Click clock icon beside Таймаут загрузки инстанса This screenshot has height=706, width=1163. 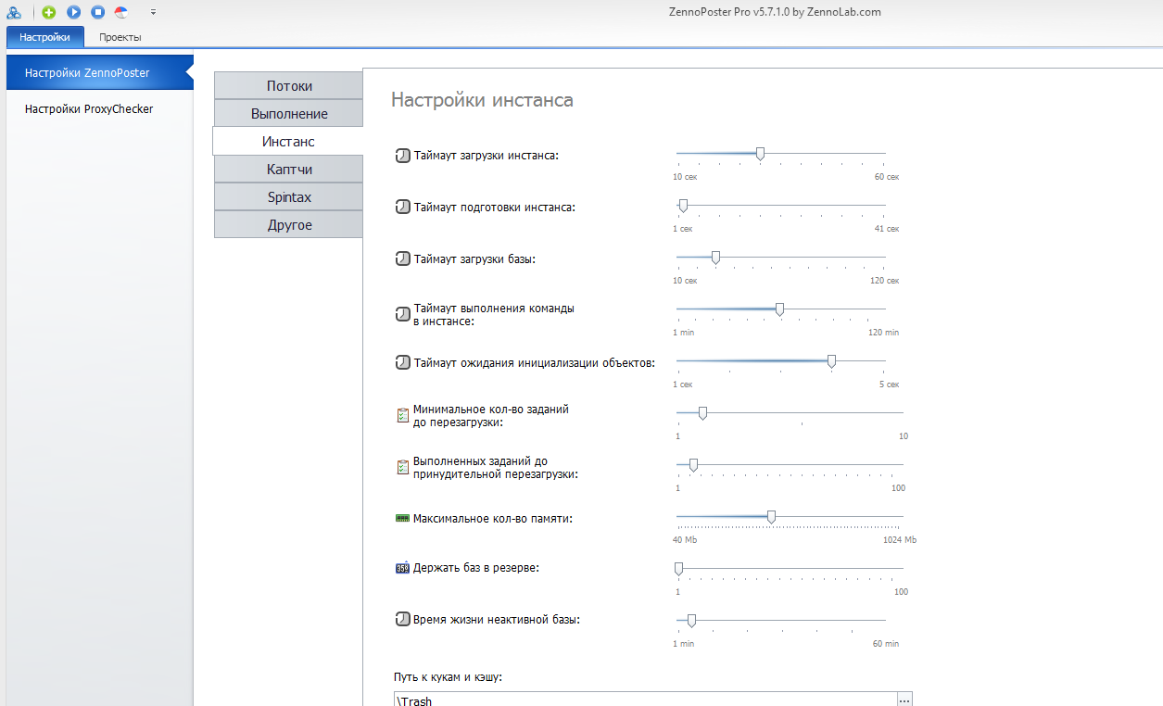coord(402,156)
